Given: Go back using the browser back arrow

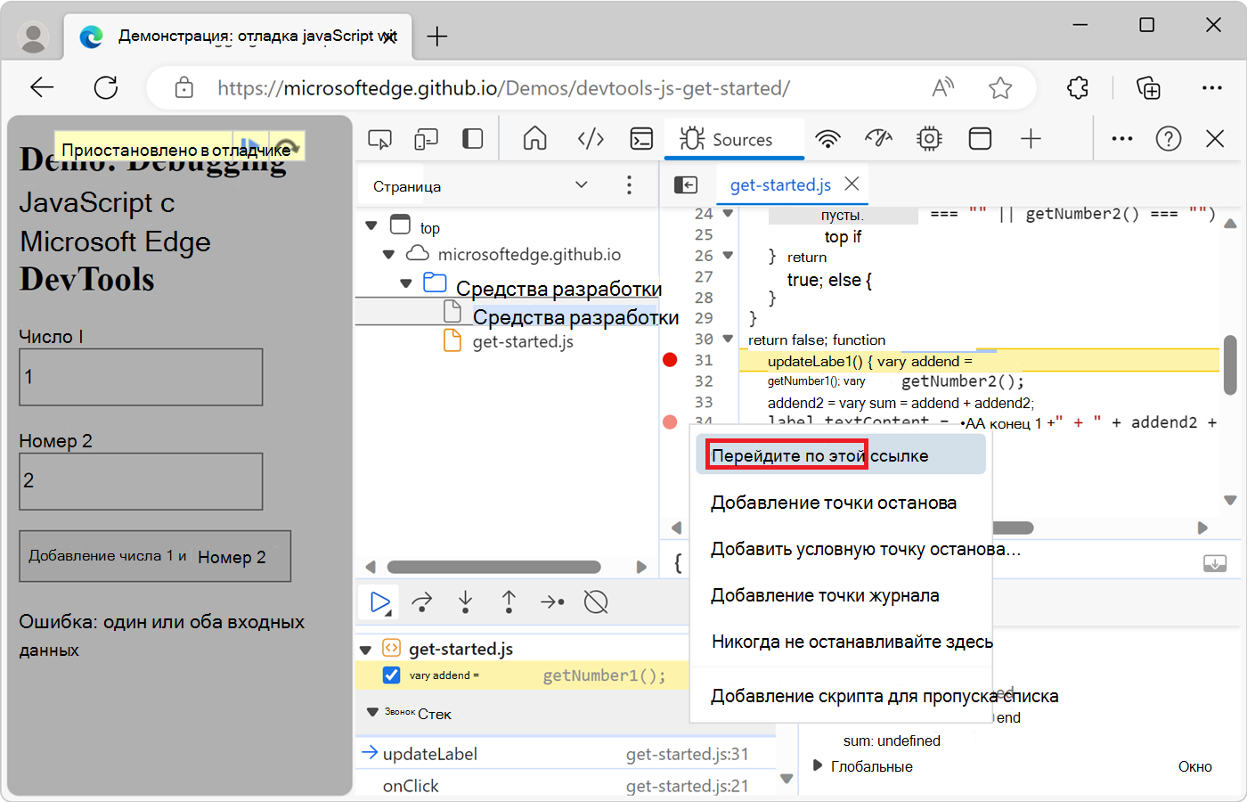Looking at the screenshot, I should click(42, 87).
